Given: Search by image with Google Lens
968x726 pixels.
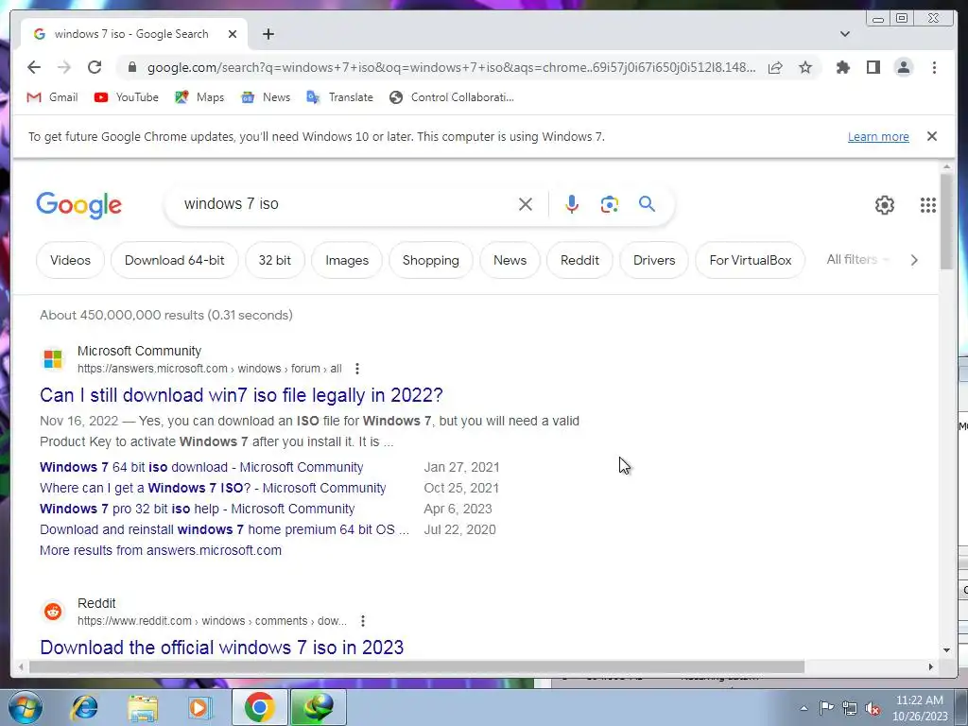Looking at the screenshot, I should 610,204.
